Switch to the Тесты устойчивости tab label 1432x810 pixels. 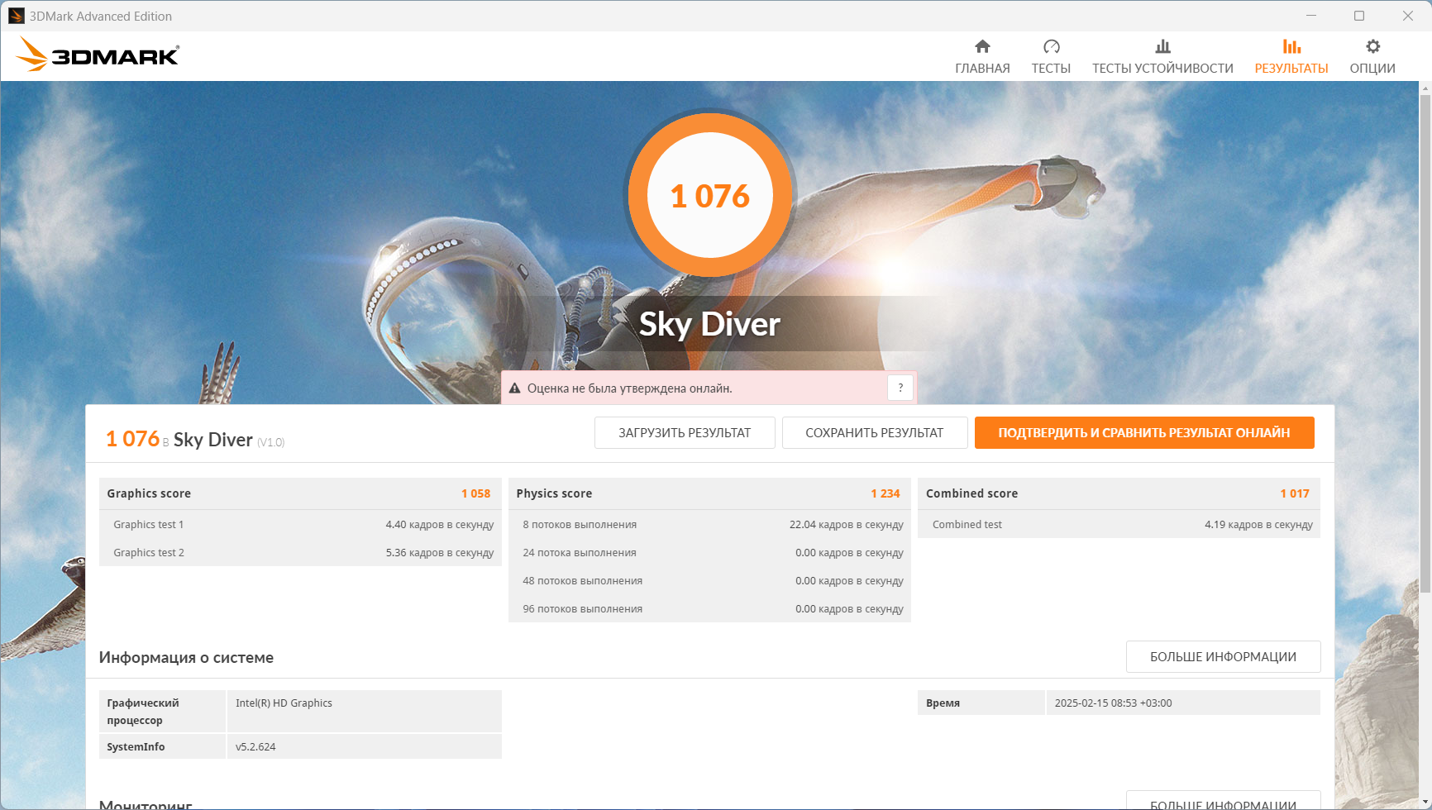1162,69
